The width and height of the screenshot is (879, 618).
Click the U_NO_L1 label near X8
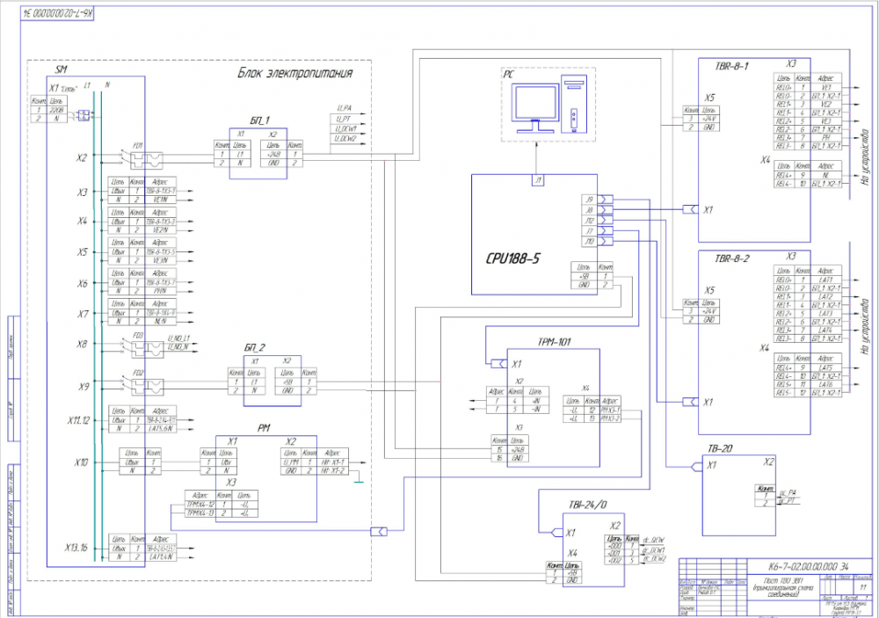pyautogui.click(x=178, y=338)
